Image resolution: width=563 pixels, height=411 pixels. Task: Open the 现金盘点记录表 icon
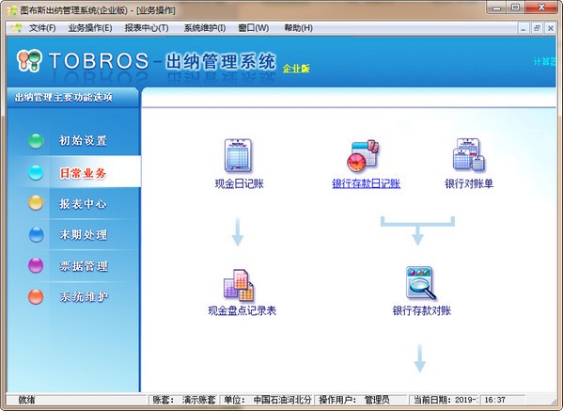tap(239, 285)
